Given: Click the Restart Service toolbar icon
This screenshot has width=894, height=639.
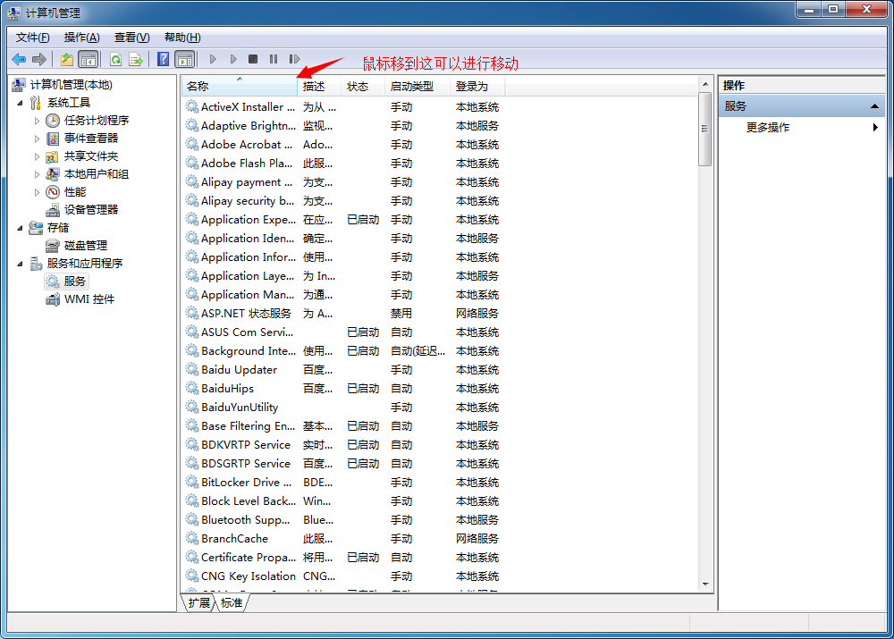Looking at the screenshot, I should tap(294, 59).
